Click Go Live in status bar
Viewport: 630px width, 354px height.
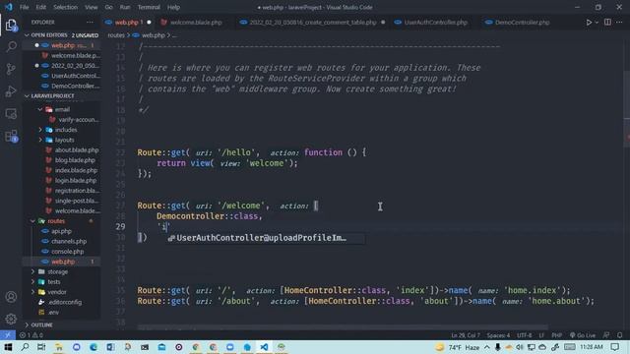pyautogui.click(x=583, y=335)
